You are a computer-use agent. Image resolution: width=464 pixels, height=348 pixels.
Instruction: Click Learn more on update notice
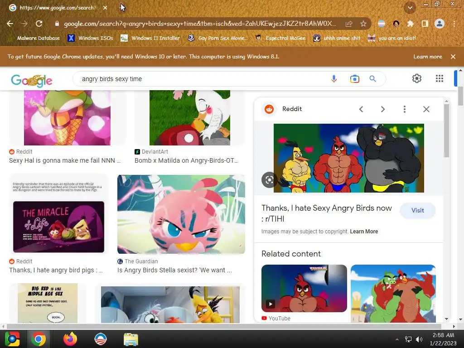pyautogui.click(x=428, y=57)
